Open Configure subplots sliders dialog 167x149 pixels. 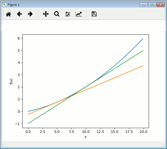[x=68, y=14]
